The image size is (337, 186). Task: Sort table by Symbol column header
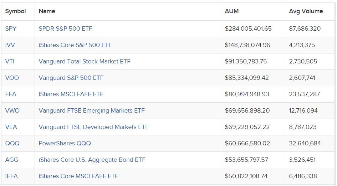(x=15, y=11)
